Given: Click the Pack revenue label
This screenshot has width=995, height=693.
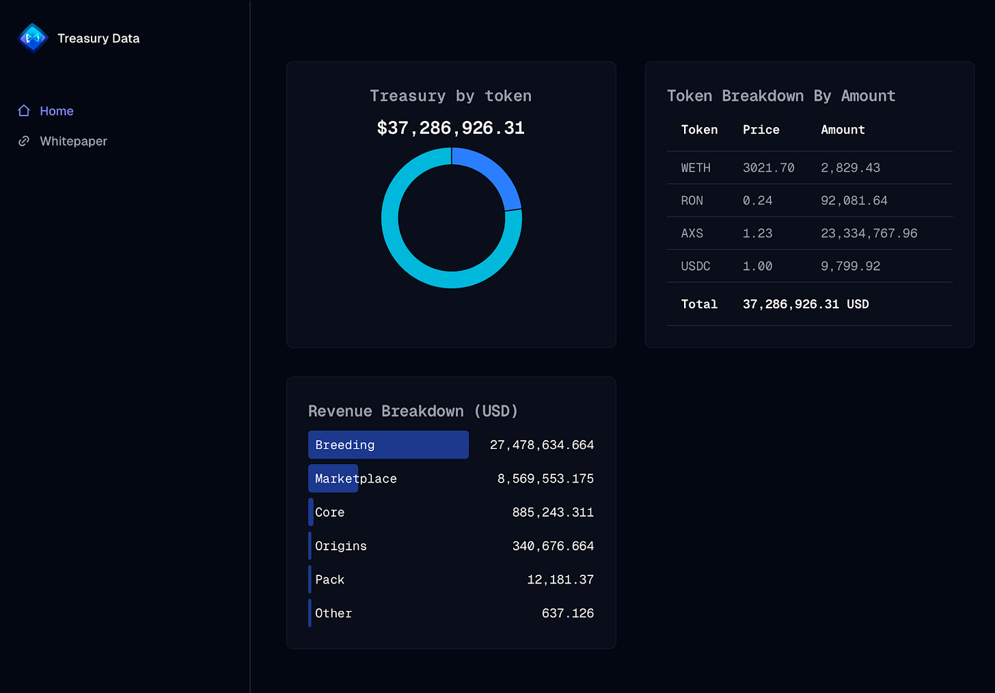Looking at the screenshot, I should point(329,580).
